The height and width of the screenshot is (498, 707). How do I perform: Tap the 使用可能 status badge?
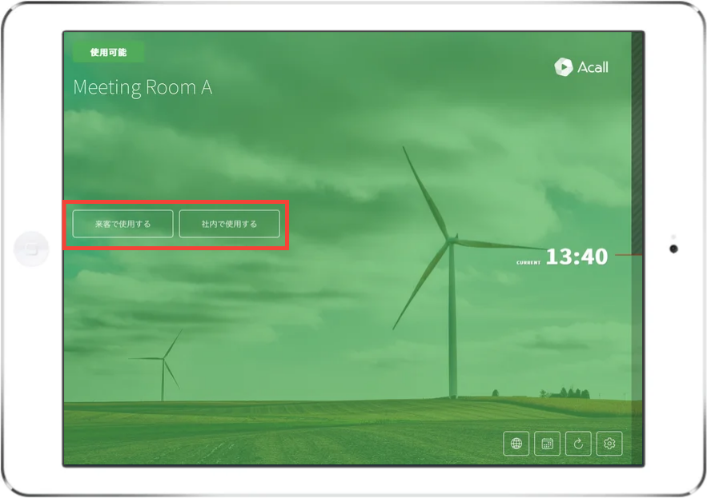coord(106,52)
